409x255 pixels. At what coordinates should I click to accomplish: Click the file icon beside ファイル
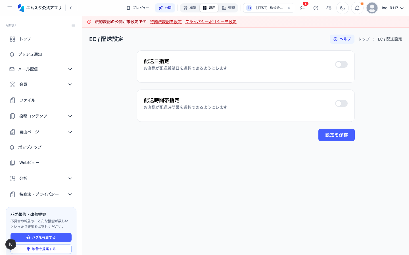[12, 100]
